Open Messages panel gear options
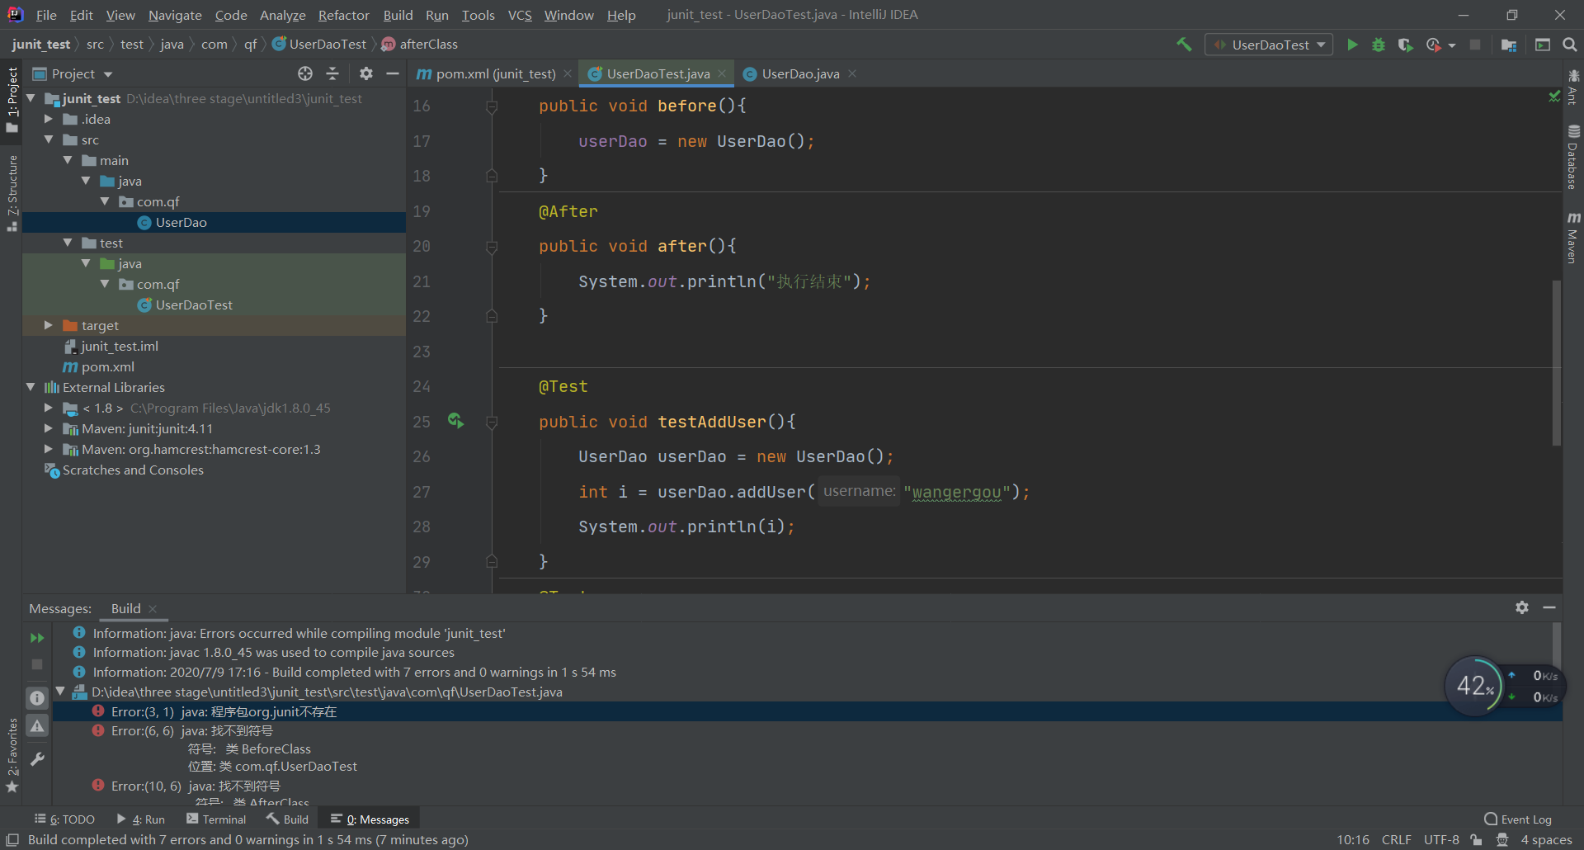The height and width of the screenshot is (850, 1584). click(x=1522, y=607)
